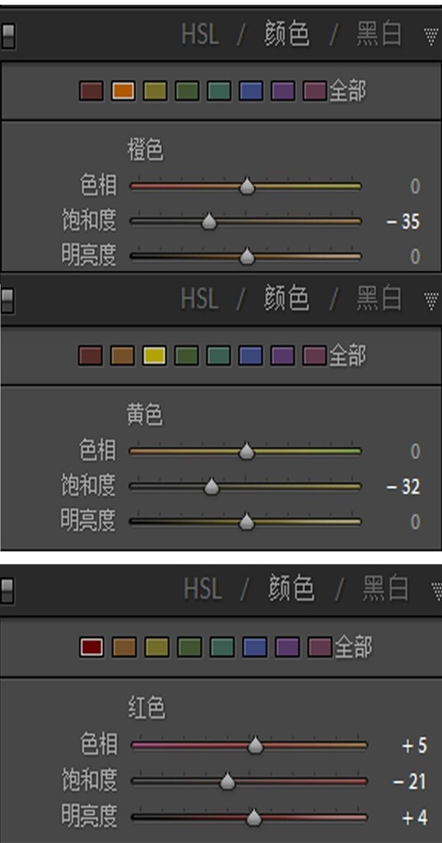Select the red swatch in the top panel
Image resolution: width=442 pixels, height=843 pixels.
[91, 91]
